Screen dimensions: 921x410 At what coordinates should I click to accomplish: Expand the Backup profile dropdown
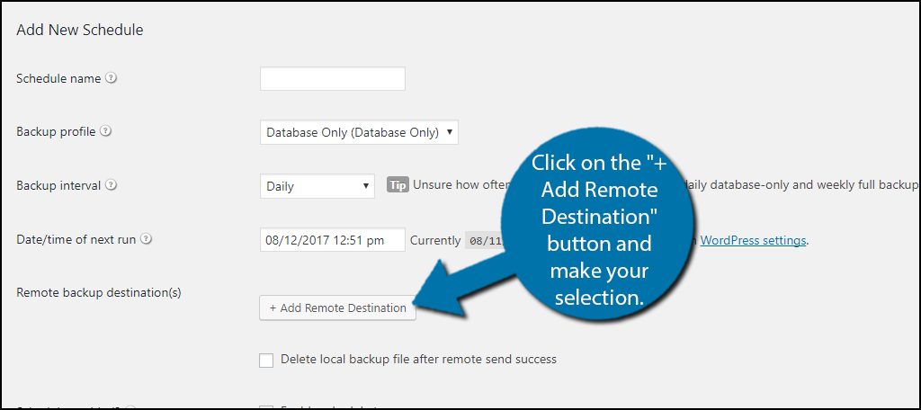pyautogui.click(x=359, y=132)
